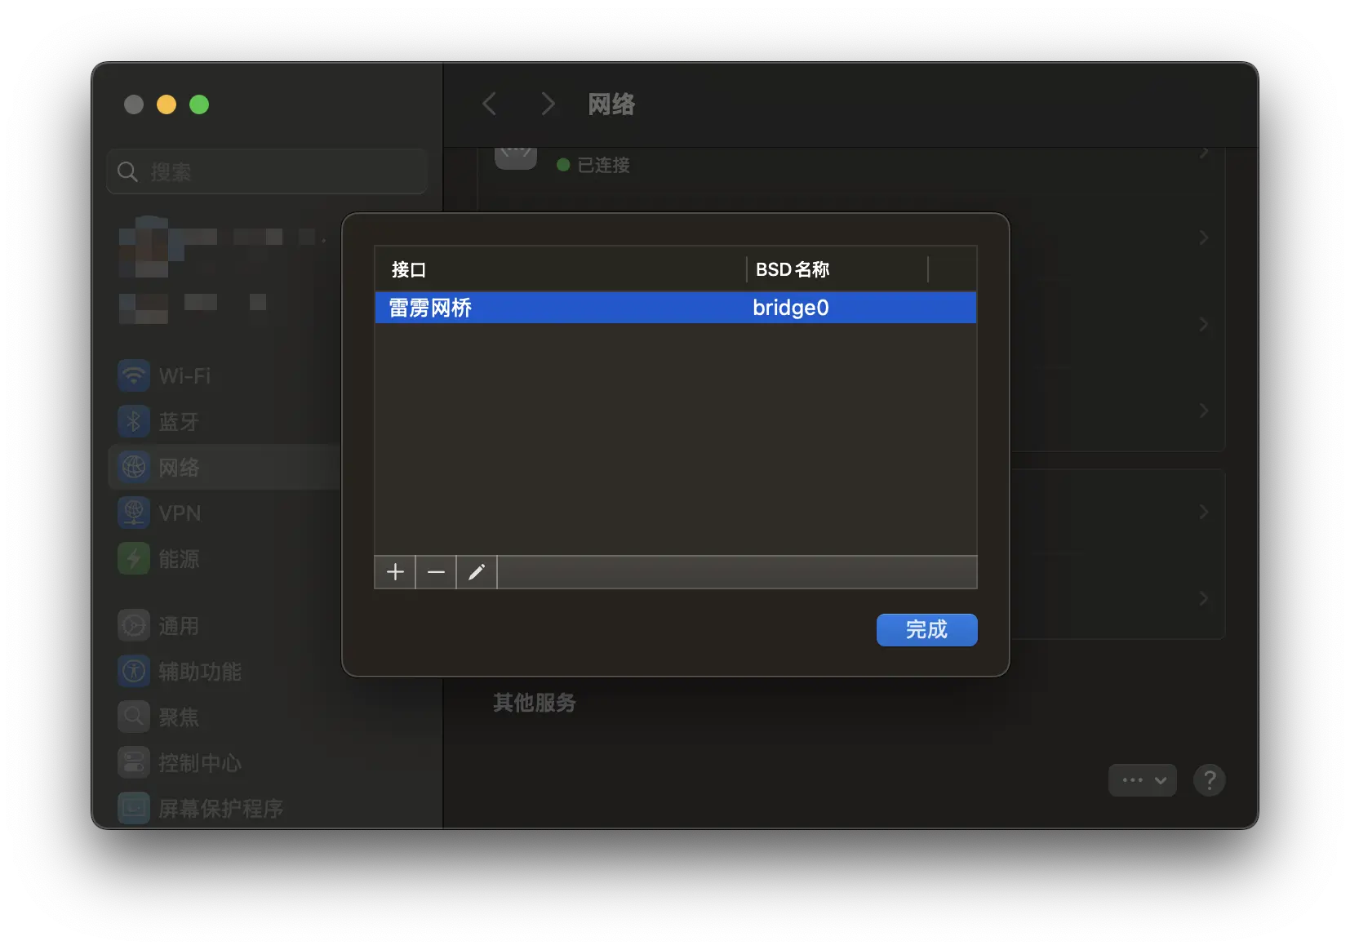
Task: Open 聚焦 Spotlight settings
Action: pyautogui.click(x=179, y=717)
